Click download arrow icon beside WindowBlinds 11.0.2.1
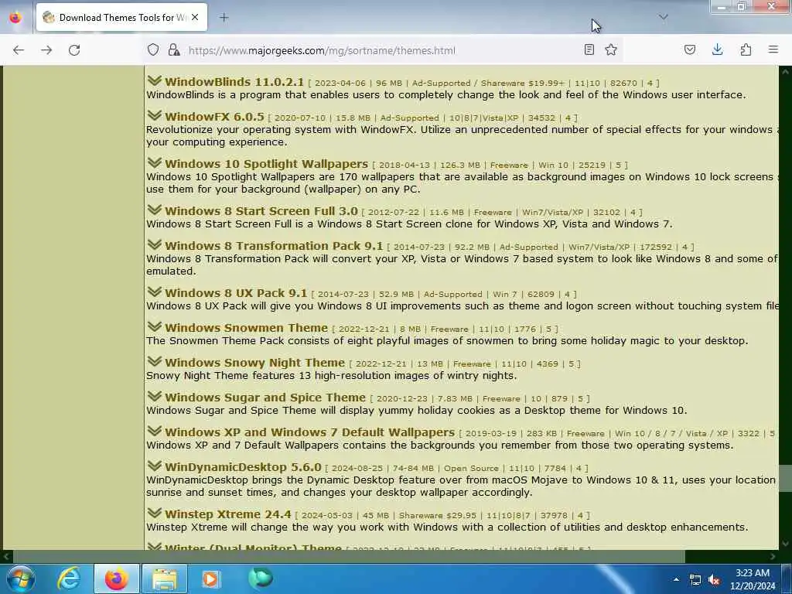 [x=155, y=80]
